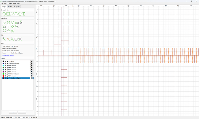199x119 pixels.
Task: Open the File menu
Action: [x=2, y=3]
